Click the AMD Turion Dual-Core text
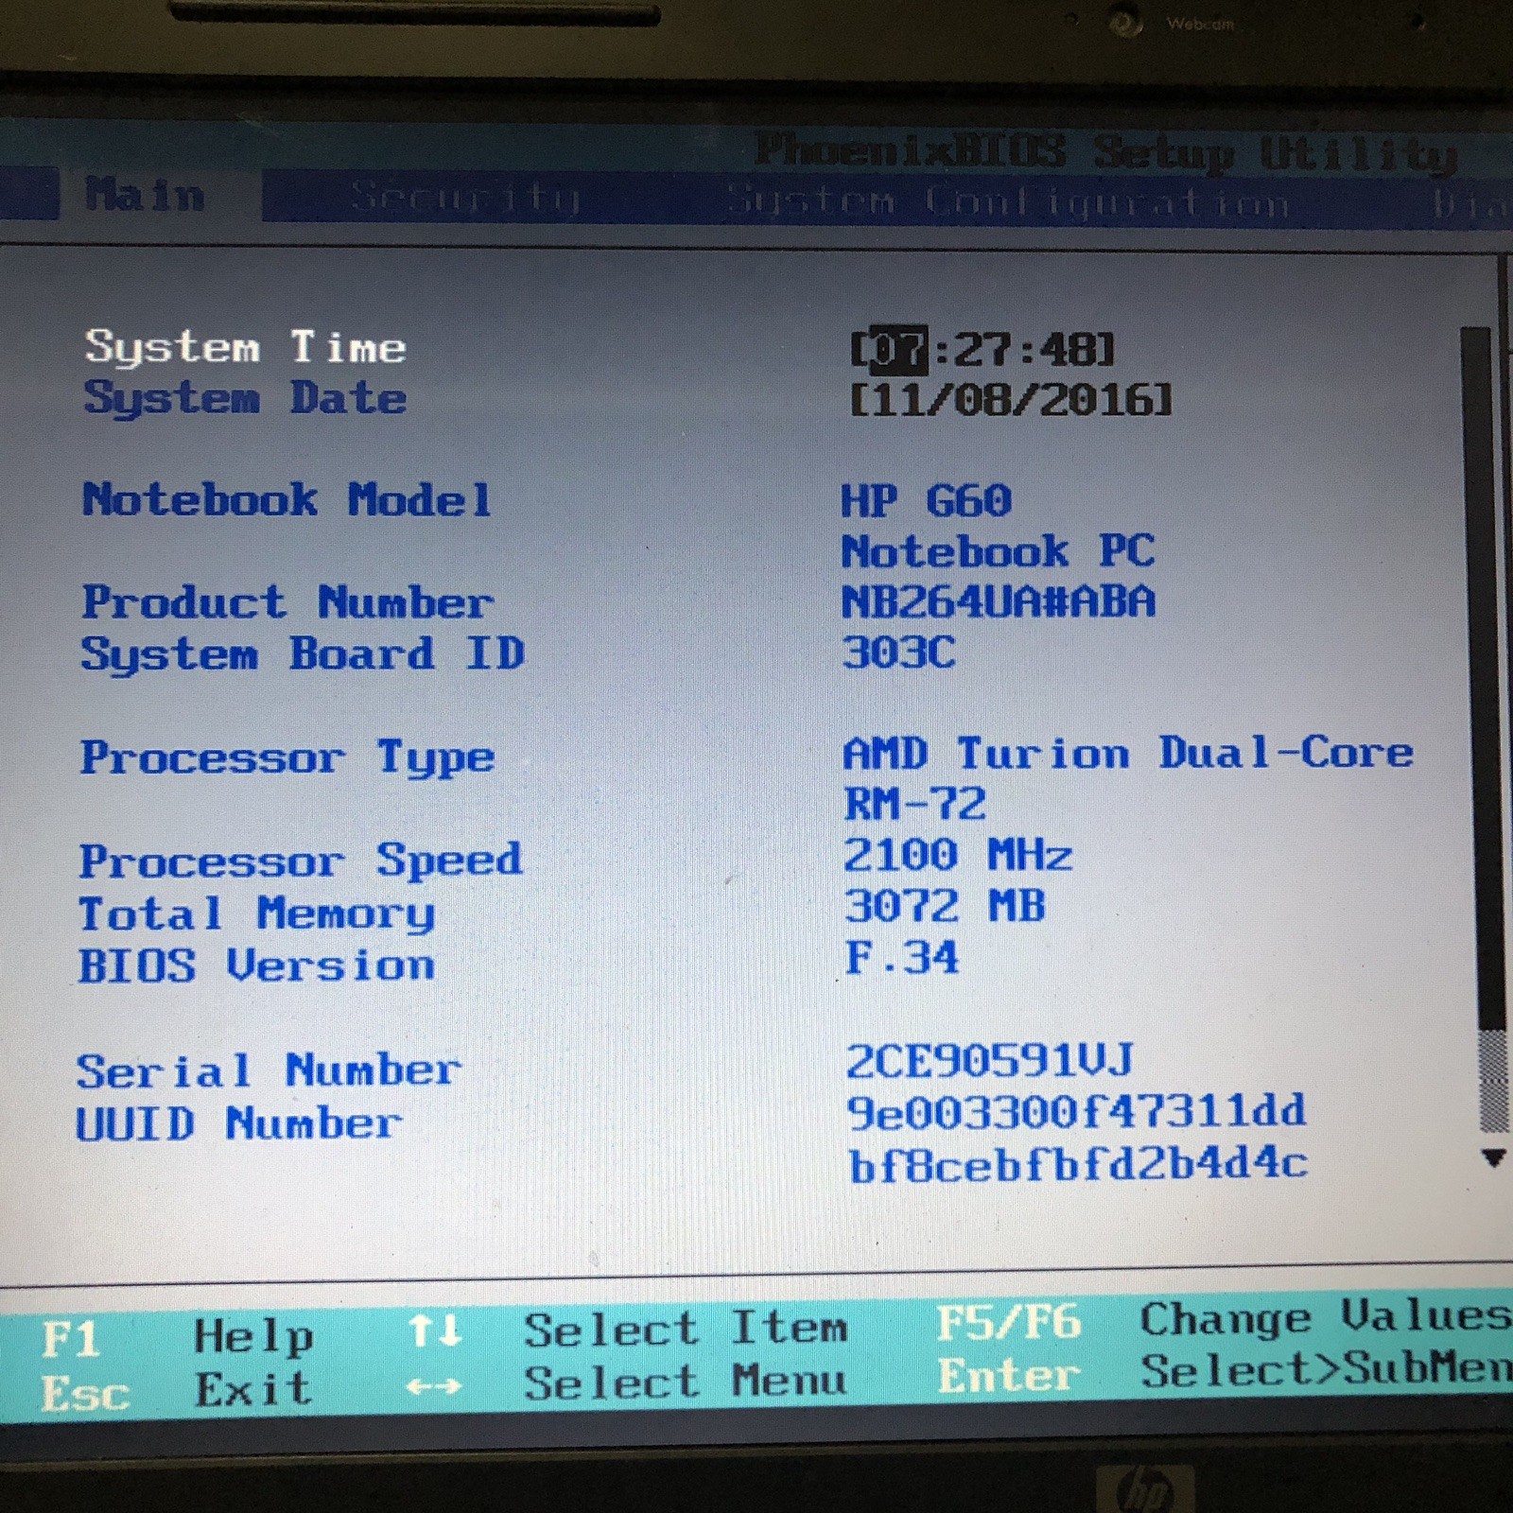 1128,754
